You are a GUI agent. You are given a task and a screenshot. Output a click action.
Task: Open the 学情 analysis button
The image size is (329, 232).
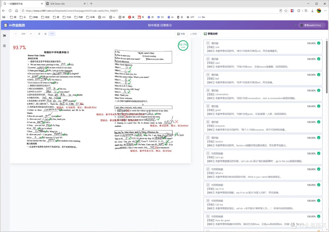point(181,34)
